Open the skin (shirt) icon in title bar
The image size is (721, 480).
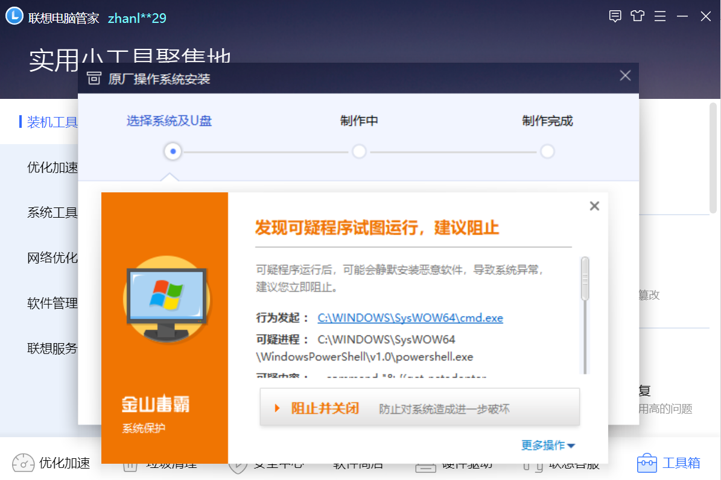click(637, 16)
